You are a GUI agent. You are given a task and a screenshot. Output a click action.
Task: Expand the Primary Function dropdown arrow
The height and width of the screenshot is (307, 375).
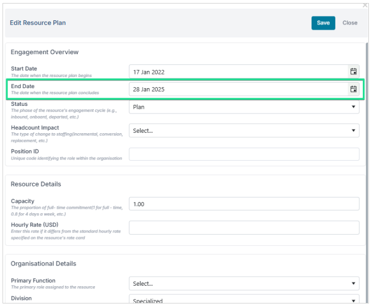pos(353,283)
